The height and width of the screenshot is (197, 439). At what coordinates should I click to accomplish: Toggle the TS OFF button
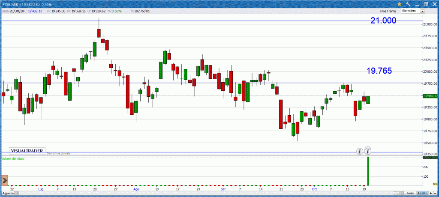(422, 193)
